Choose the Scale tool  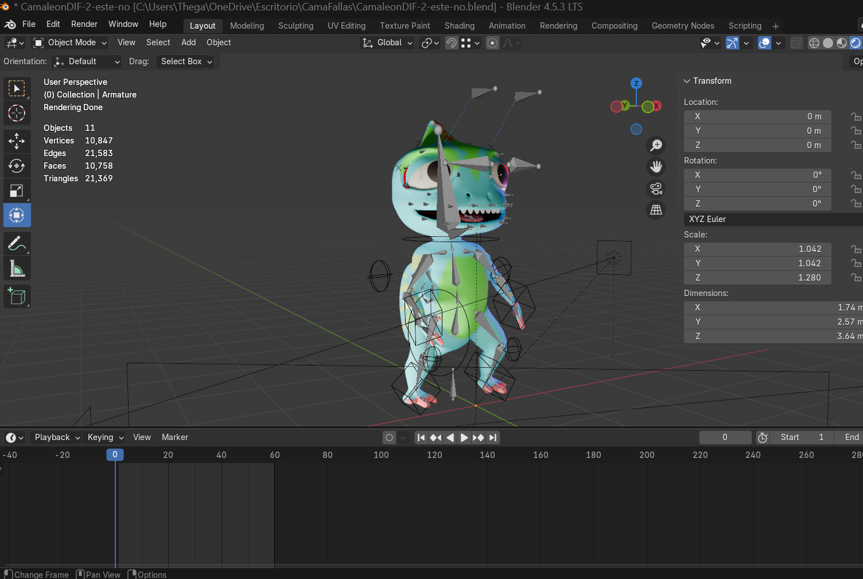point(17,191)
